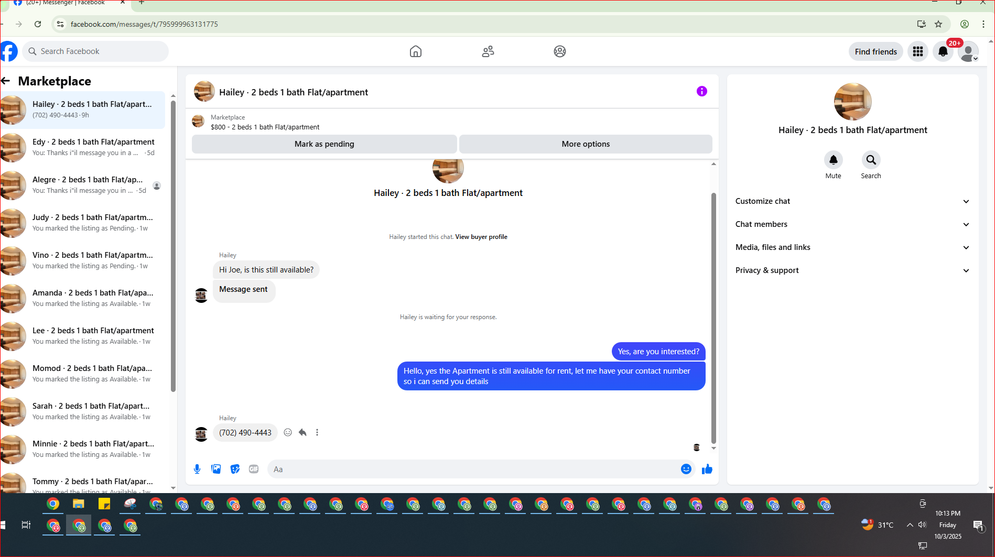Open the account profile avatar menu
The width and height of the screenshot is (995, 557).
[968, 51]
